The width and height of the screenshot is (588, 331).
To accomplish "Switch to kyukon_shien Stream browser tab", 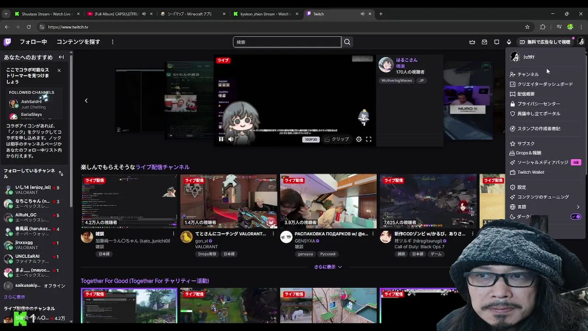I will 266,14.
